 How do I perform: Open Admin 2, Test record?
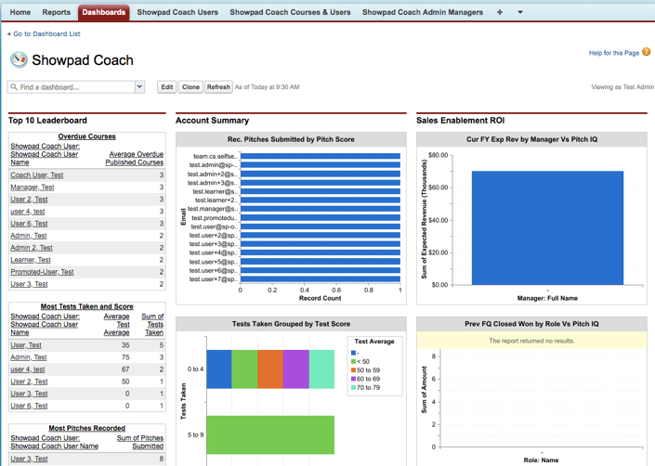pyautogui.click(x=32, y=248)
